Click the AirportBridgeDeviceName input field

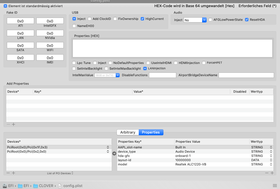[x=246, y=75]
